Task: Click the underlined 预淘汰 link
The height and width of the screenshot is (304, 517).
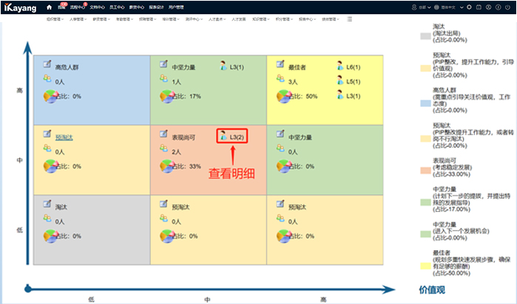Action: [x=65, y=137]
